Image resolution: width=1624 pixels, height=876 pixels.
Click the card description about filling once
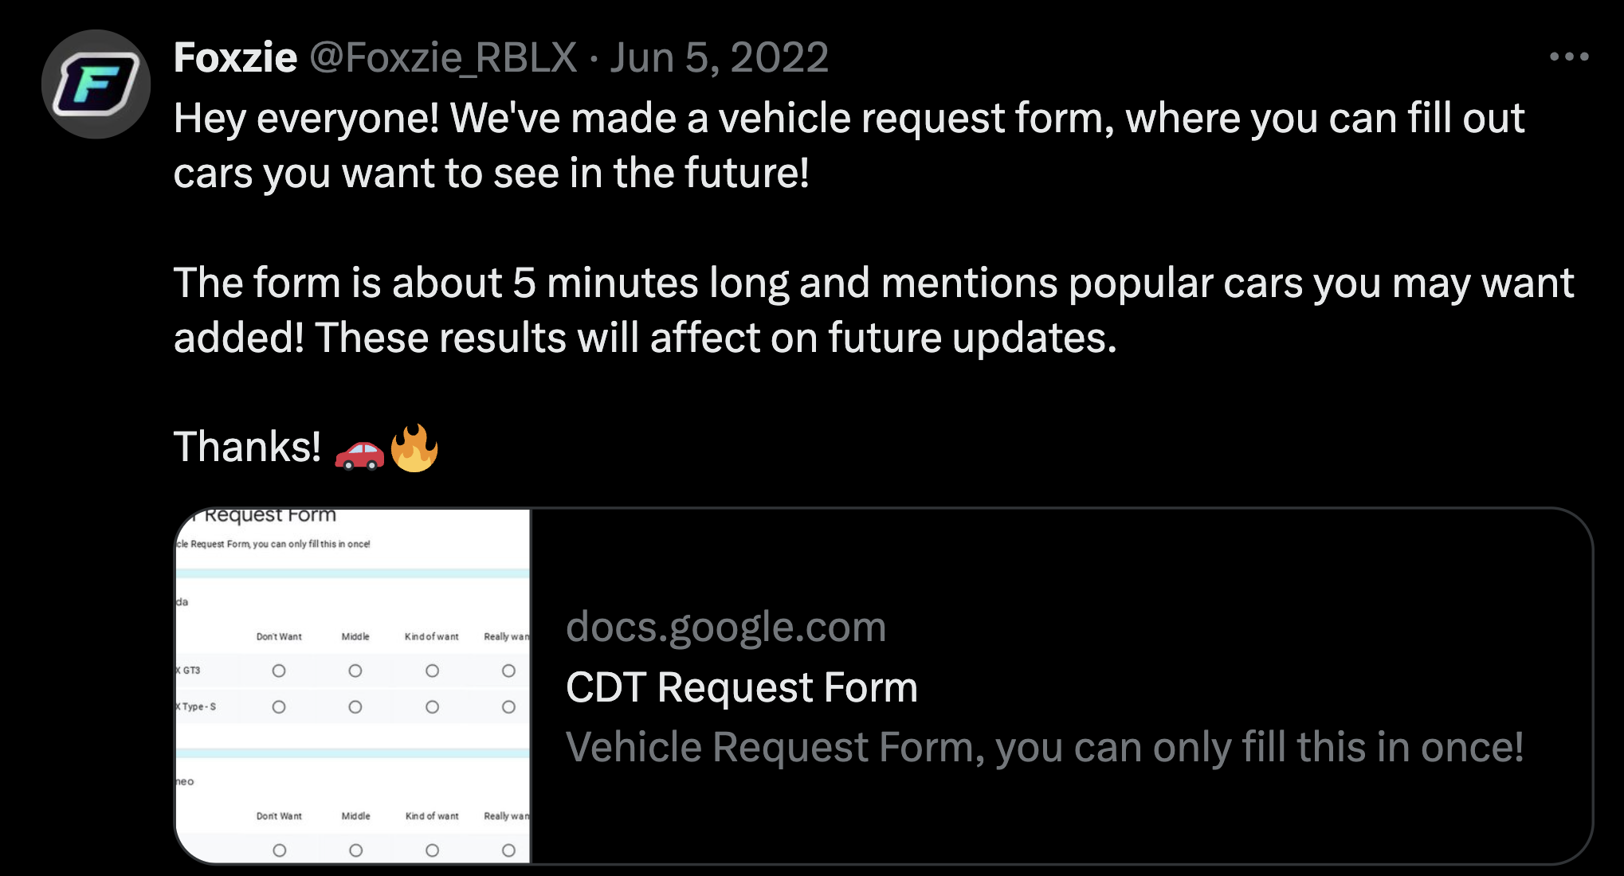click(1045, 747)
